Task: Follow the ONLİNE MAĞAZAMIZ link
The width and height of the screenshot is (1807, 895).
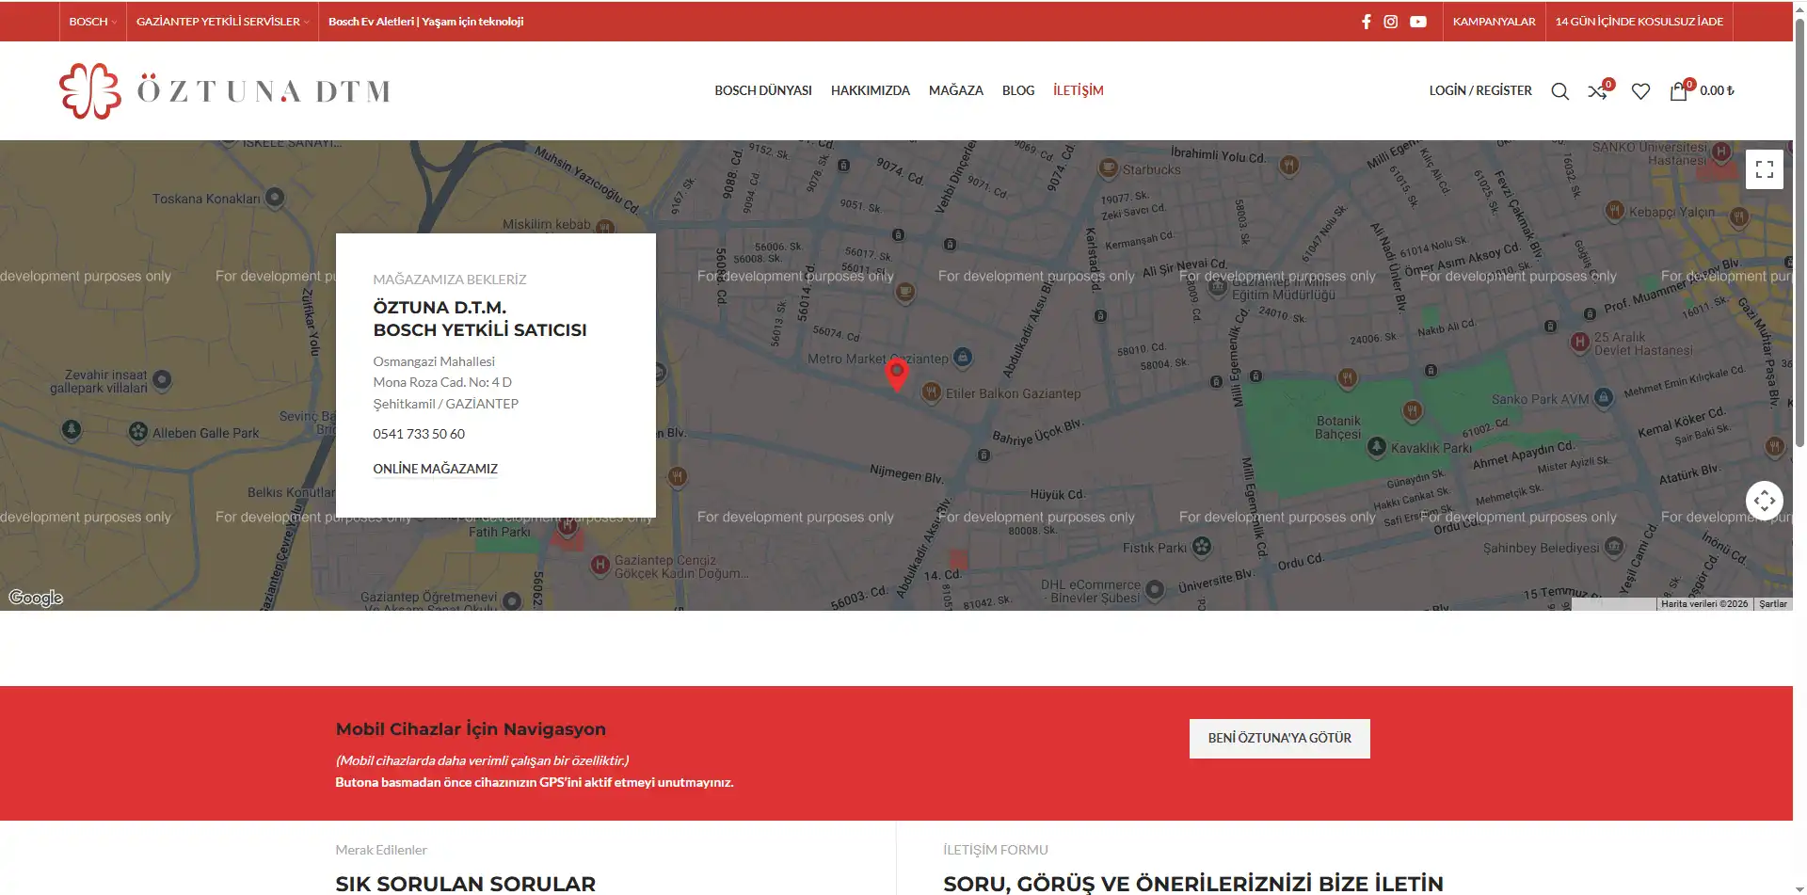Action: click(x=435, y=469)
